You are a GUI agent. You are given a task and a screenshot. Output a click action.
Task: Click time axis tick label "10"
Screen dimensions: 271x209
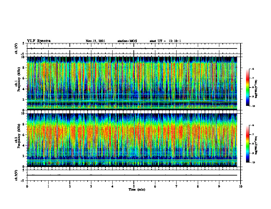click(x=241, y=186)
